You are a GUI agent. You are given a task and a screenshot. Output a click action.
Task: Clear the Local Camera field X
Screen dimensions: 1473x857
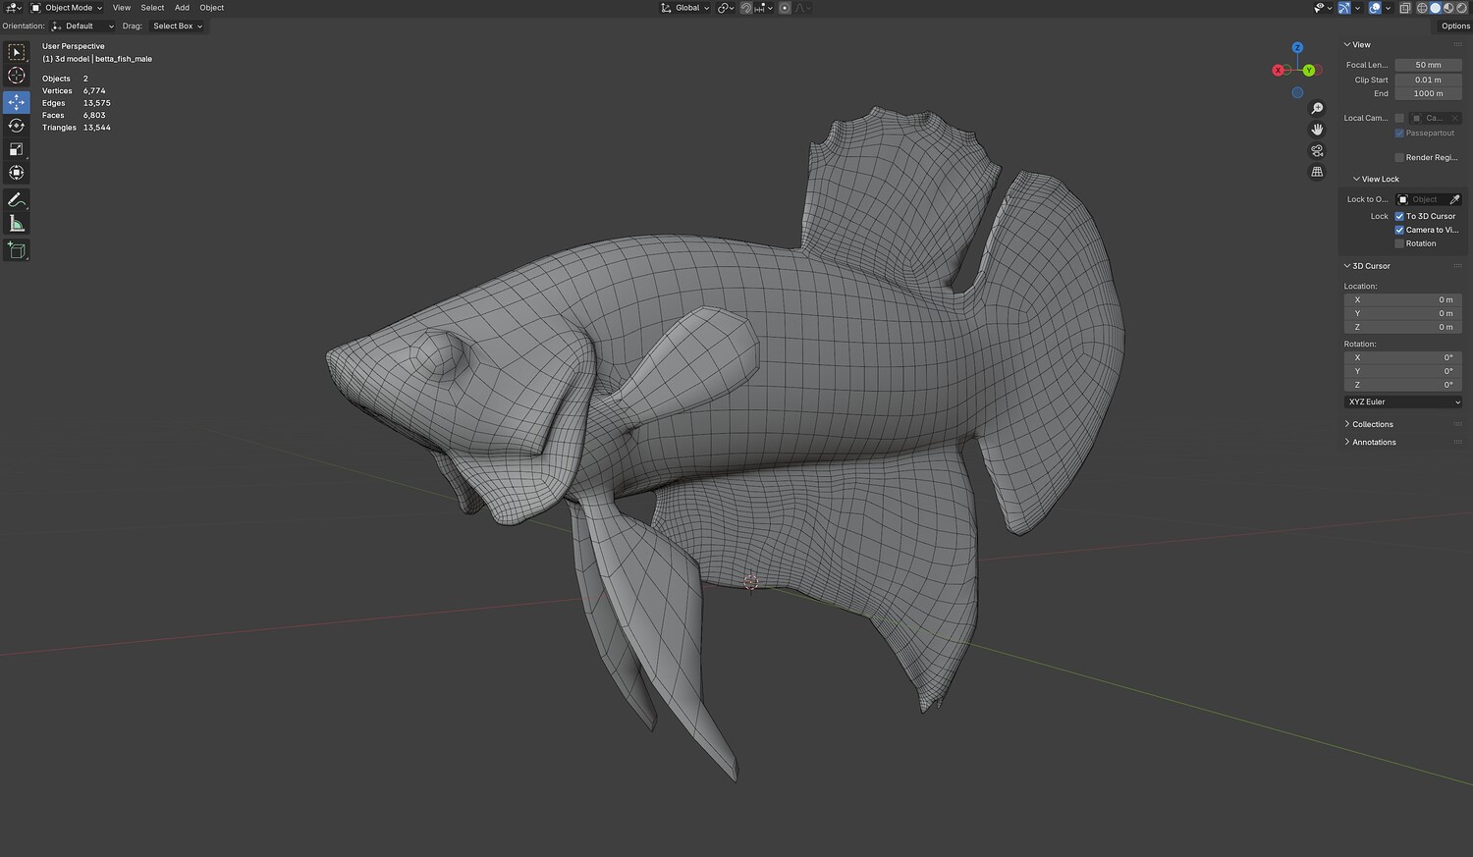click(x=1454, y=118)
